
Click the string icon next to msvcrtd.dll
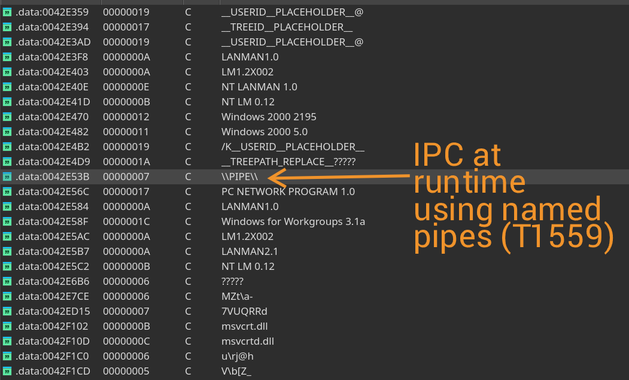pyautogui.click(x=7, y=341)
